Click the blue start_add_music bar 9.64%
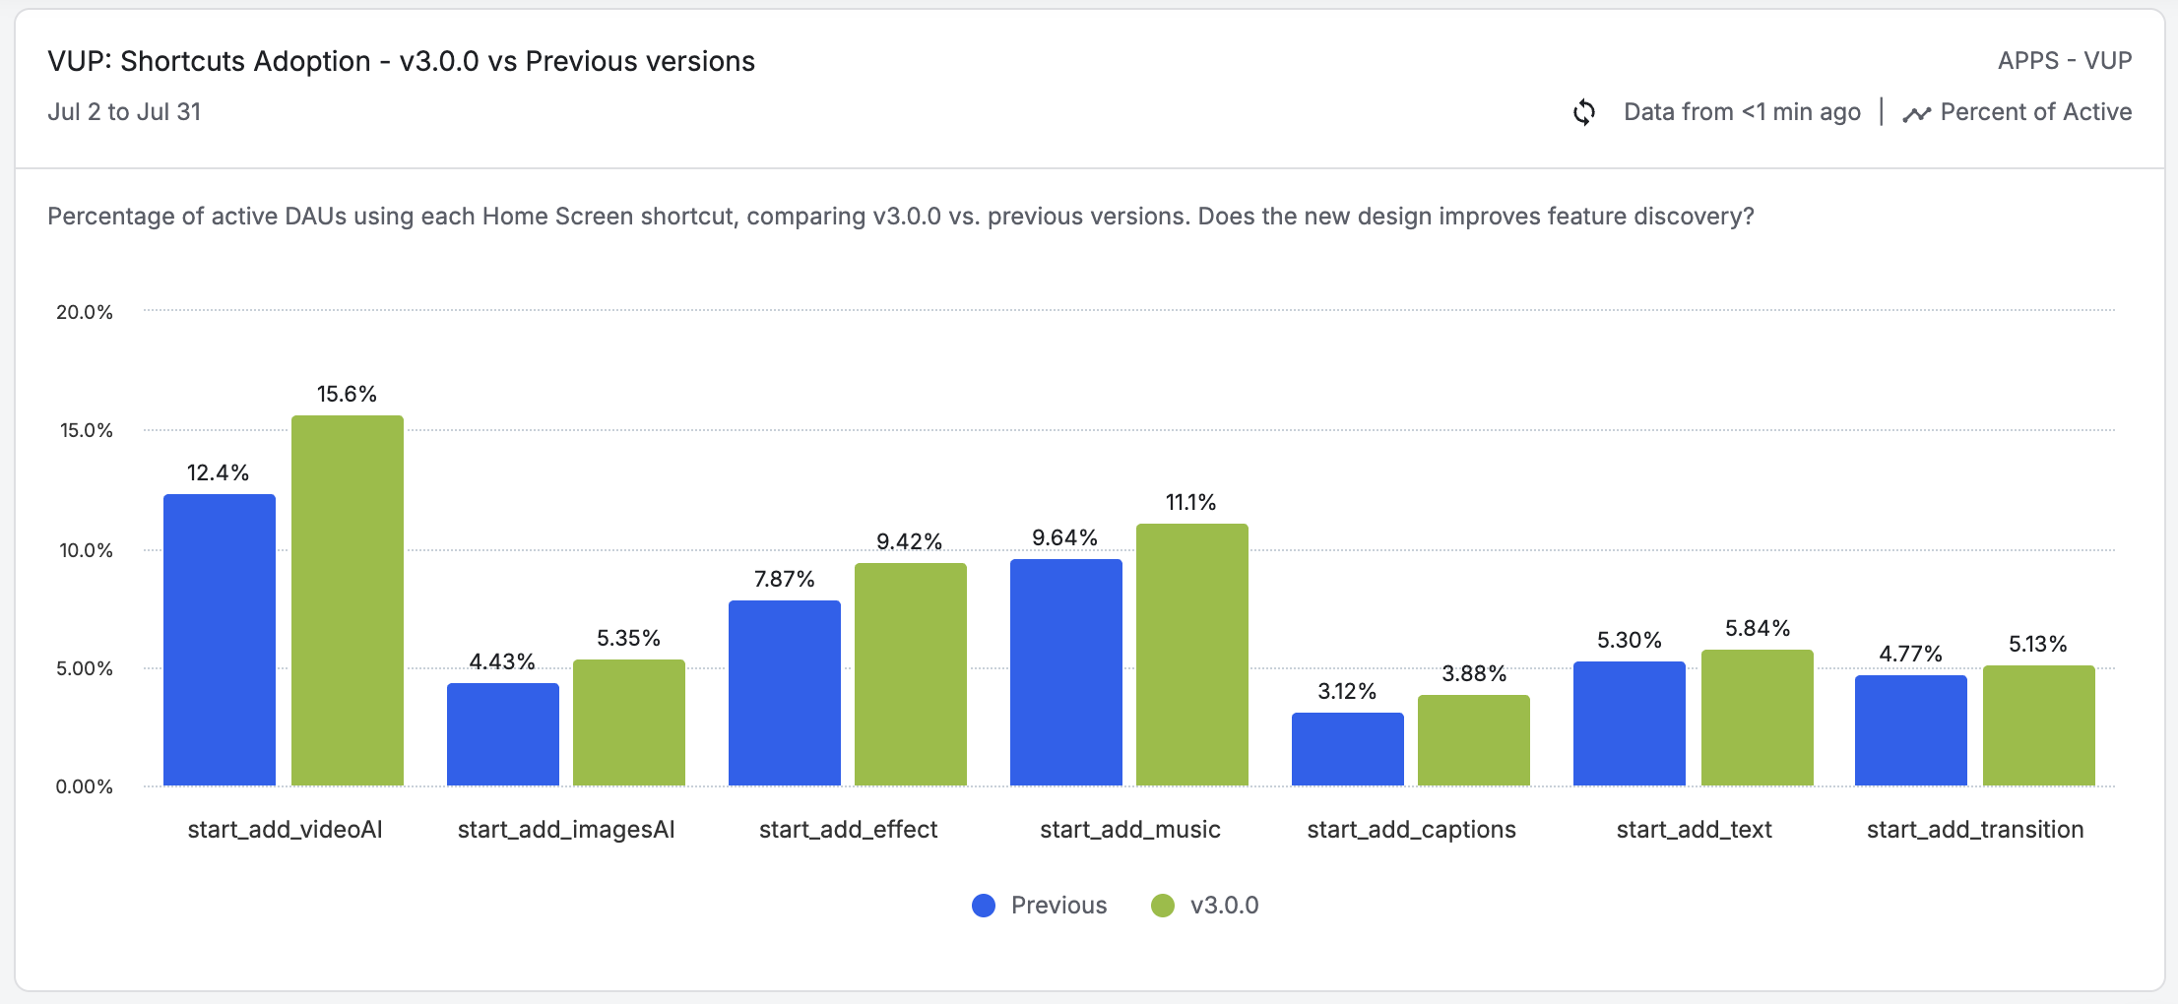The width and height of the screenshot is (2178, 1004). tap(1066, 672)
